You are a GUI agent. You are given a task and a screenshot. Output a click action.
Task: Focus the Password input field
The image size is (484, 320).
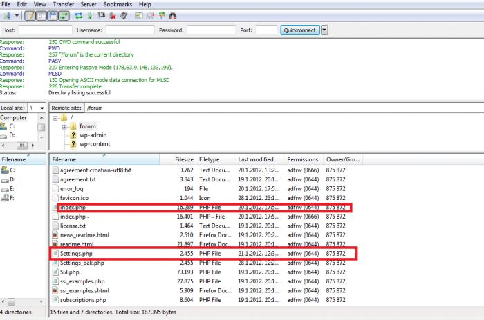212,30
